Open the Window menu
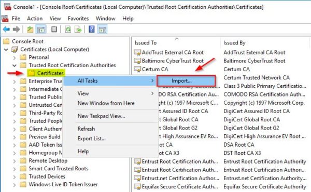 click(106, 19)
